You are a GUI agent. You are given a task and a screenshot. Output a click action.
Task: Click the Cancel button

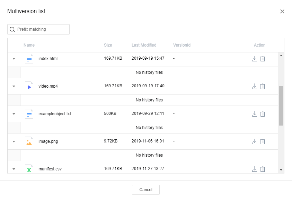pyautogui.click(x=145, y=190)
